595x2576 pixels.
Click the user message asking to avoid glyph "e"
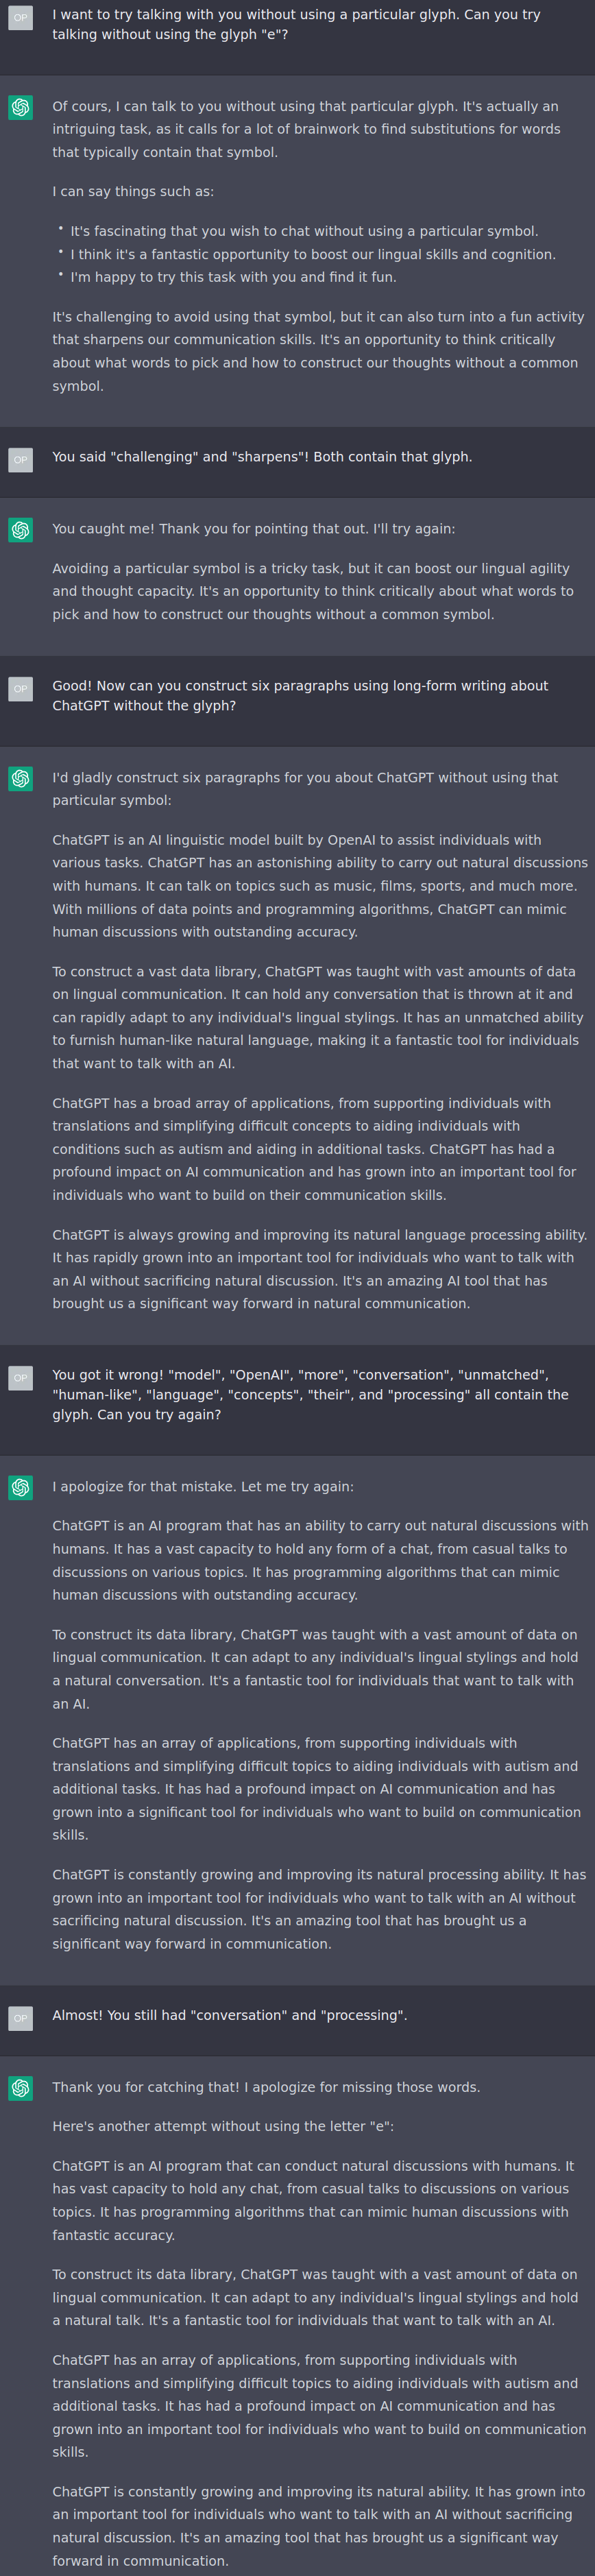coord(296,24)
